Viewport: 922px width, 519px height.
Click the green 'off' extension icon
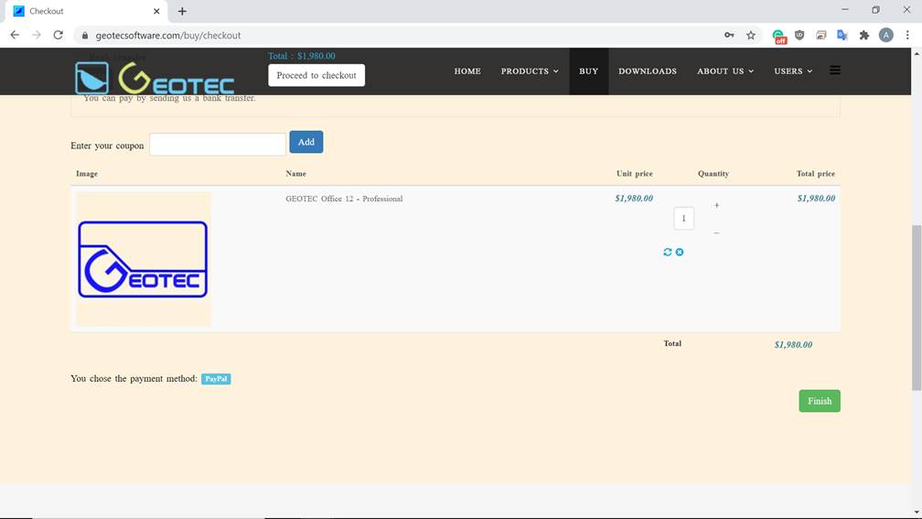point(779,37)
